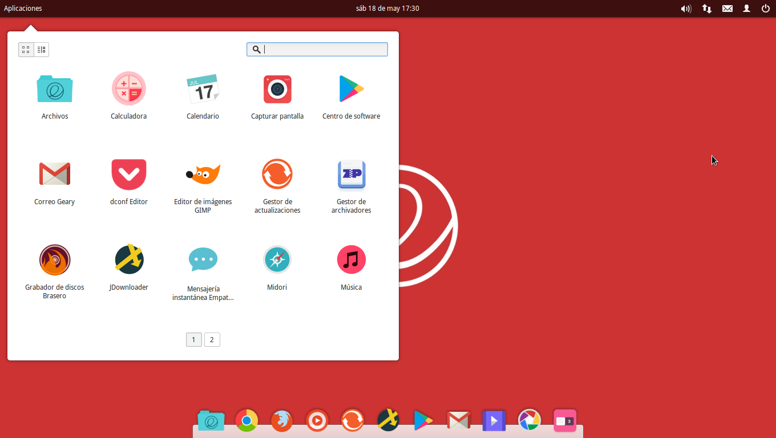Viewport: 776px width, 438px height.
Task: Click the pink workspace icon showing 3
Action: pos(565,421)
